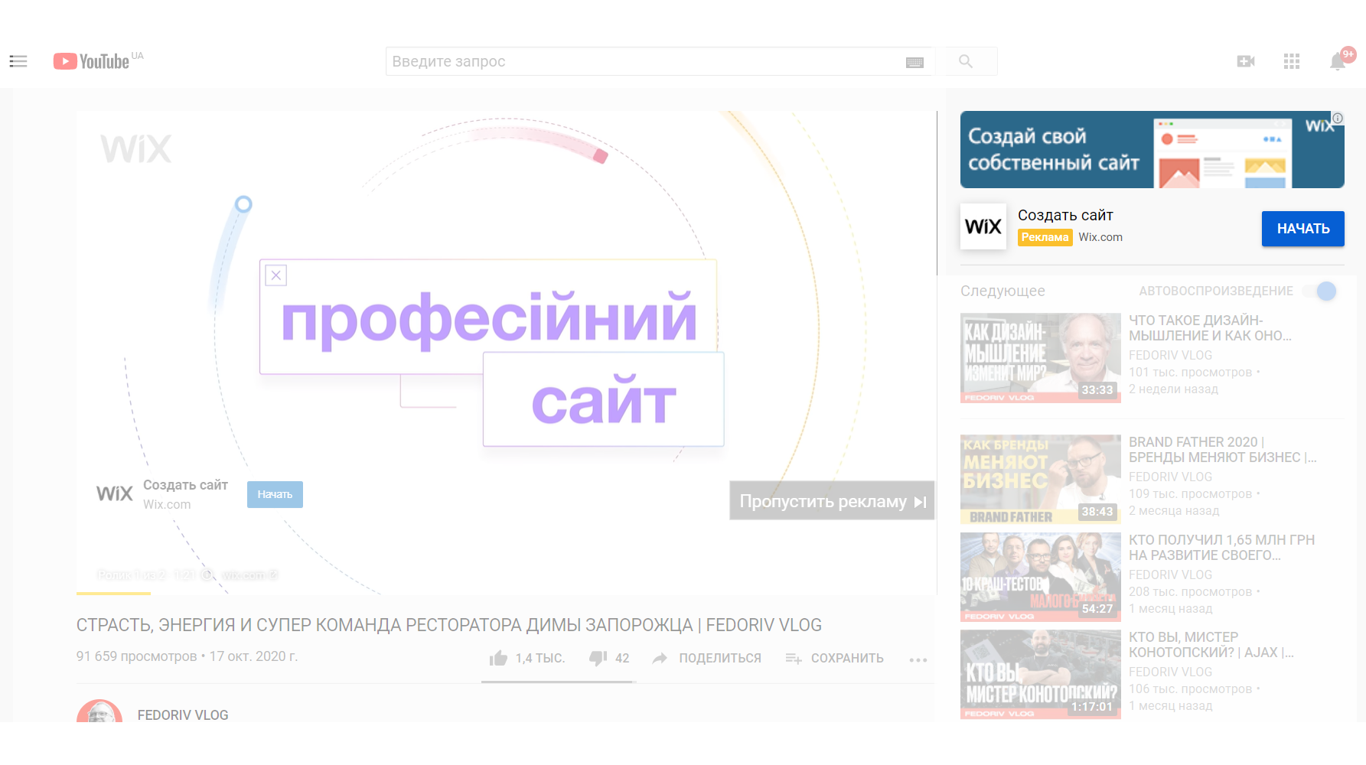Dislike the video with thumbs down
The width and height of the screenshot is (1366, 765).
[x=598, y=658]
